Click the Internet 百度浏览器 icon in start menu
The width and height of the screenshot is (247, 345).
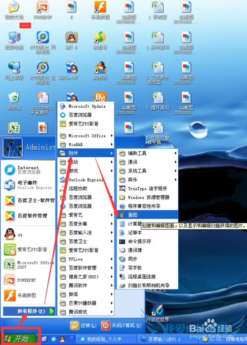tap(10, 170)
